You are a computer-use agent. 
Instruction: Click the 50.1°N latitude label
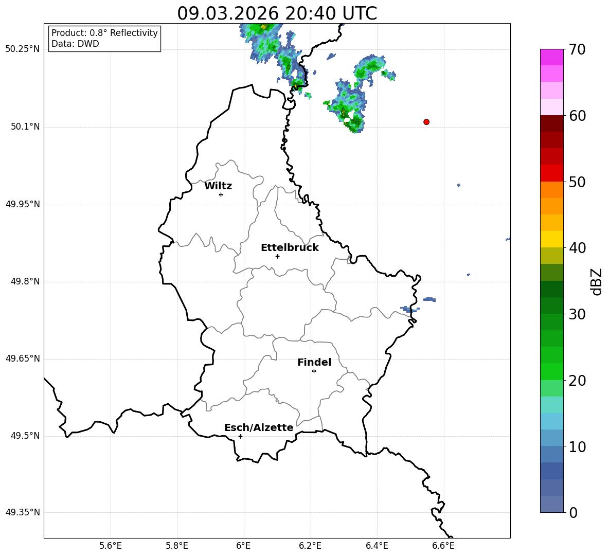pyautogui.click(x=25, y=127)
